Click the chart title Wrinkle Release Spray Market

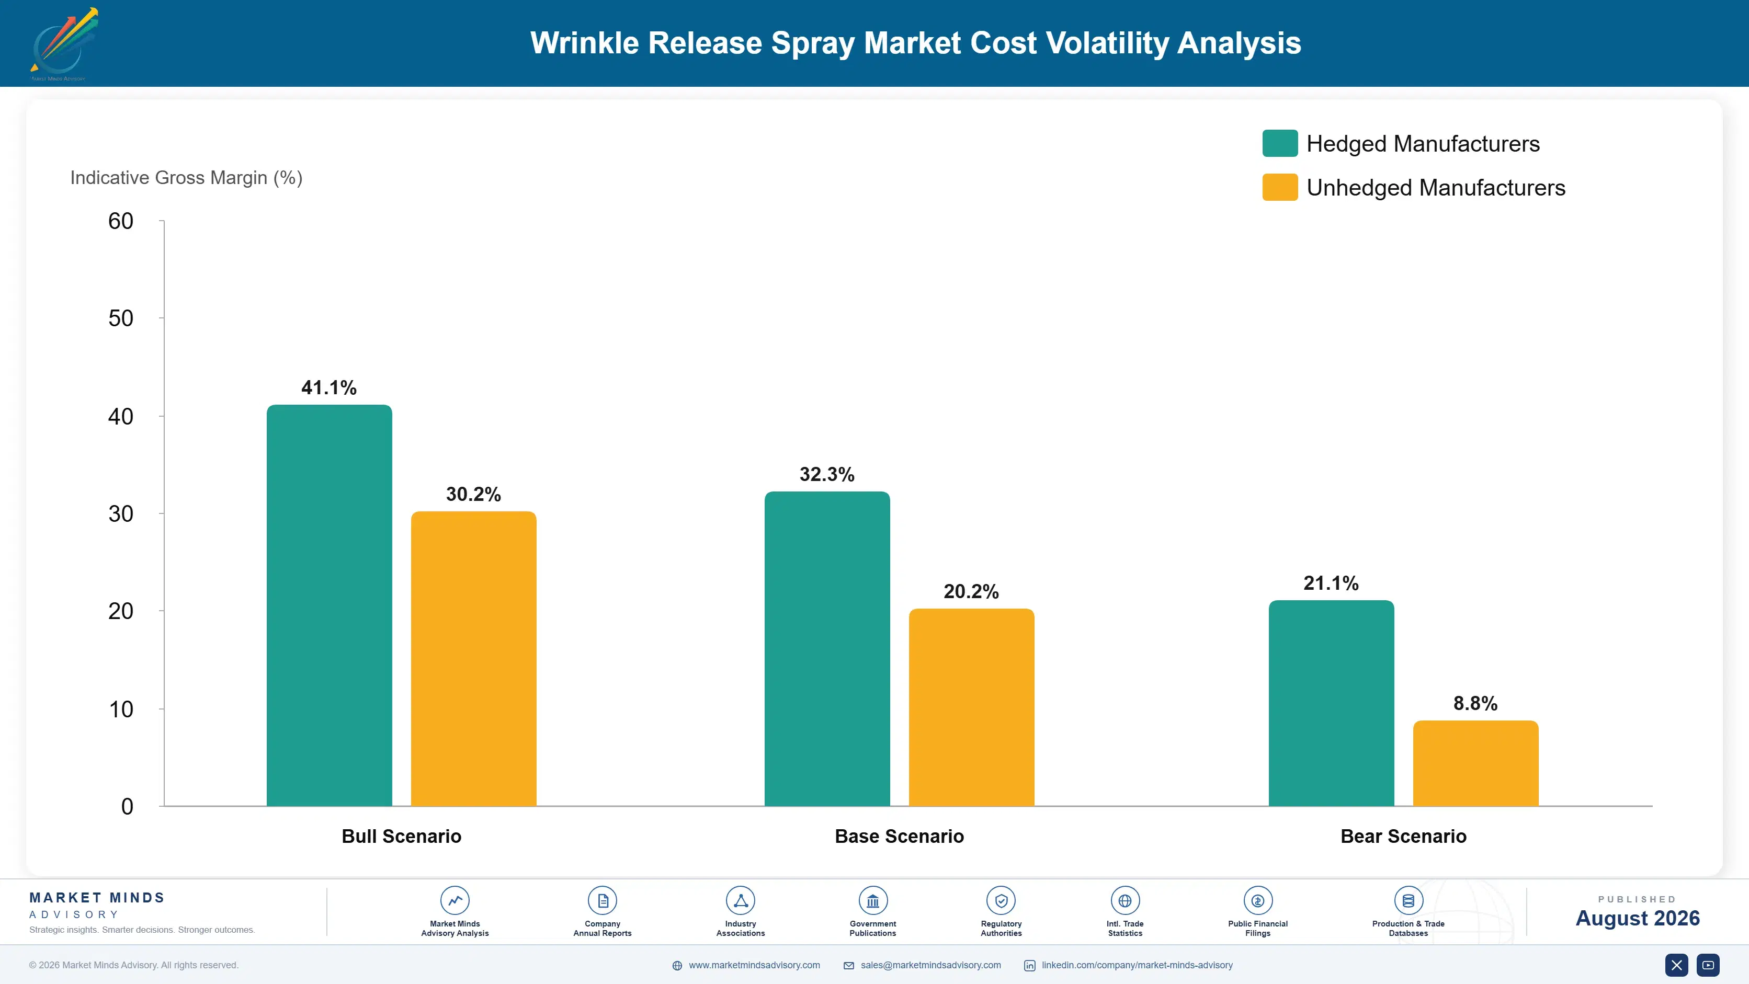915,43
